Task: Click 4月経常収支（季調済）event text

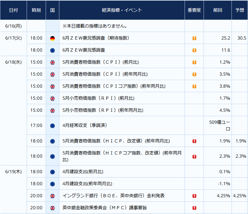Action: (x=85, y=125)
